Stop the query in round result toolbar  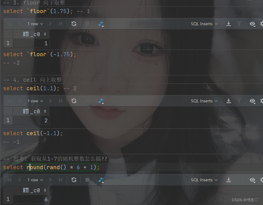pyautogui.click(x=87, y=180)
